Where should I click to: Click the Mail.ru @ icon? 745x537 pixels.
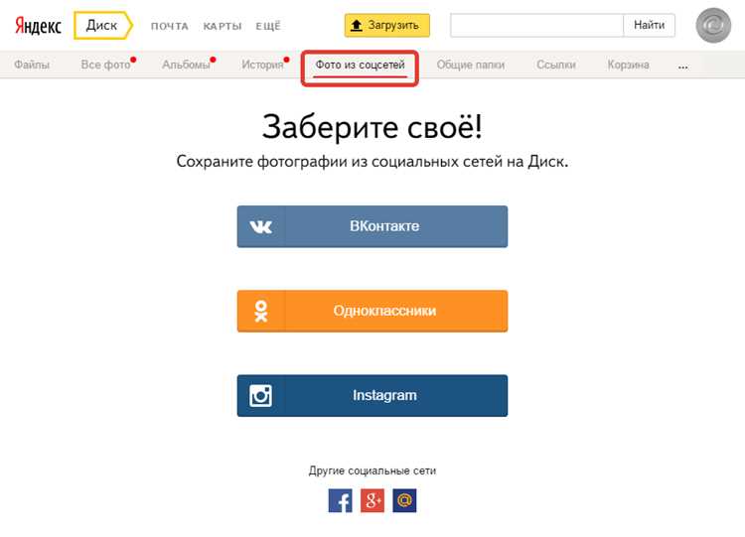point(404,501)
